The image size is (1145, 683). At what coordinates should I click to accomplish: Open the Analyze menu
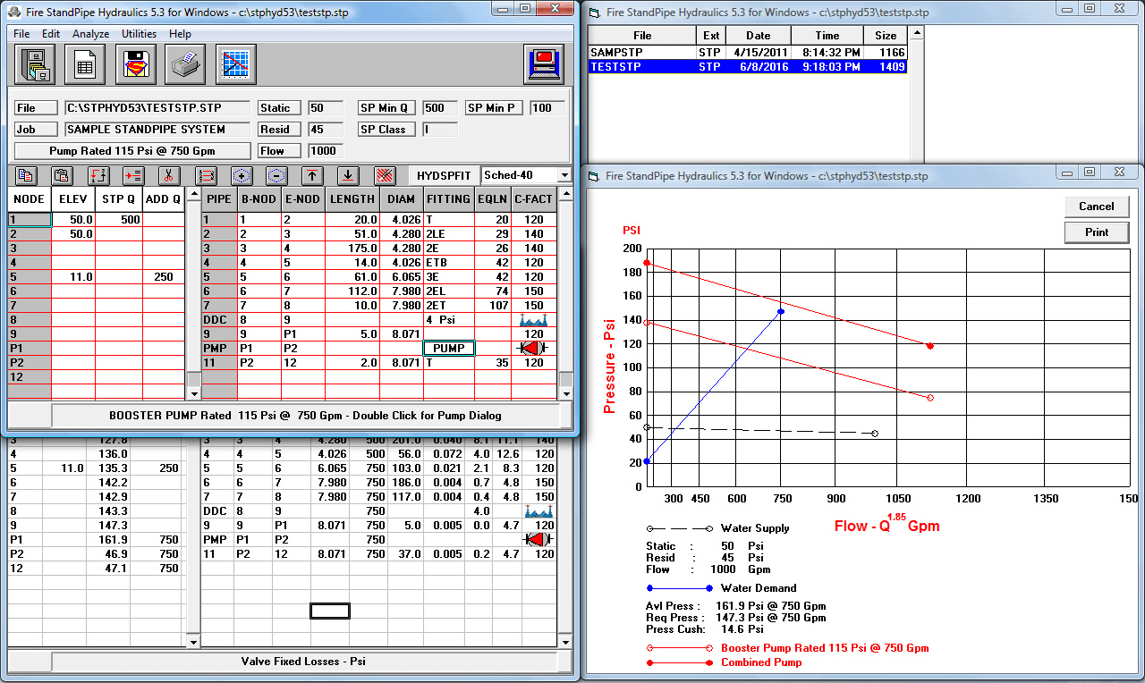[89, 33]
